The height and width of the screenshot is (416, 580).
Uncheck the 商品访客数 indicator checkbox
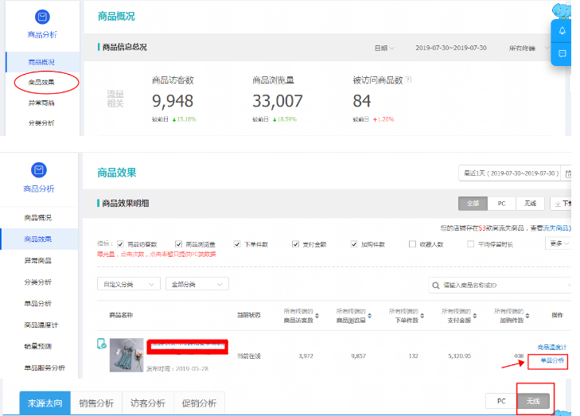[x=120, y=244]
